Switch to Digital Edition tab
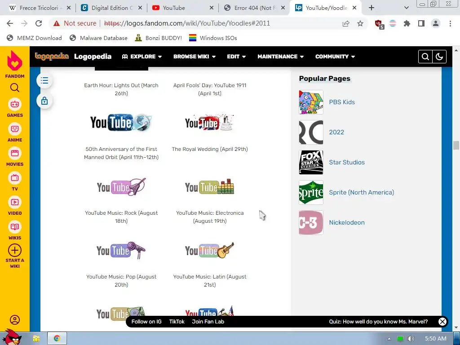460x345 pixels. [111, 8]
